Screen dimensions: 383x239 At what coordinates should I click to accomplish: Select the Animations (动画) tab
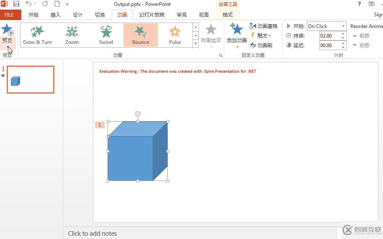pos(122,15)
